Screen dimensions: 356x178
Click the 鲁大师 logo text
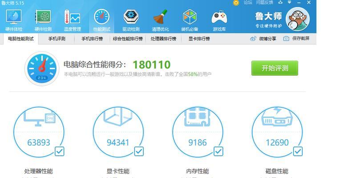coord(268,16)
